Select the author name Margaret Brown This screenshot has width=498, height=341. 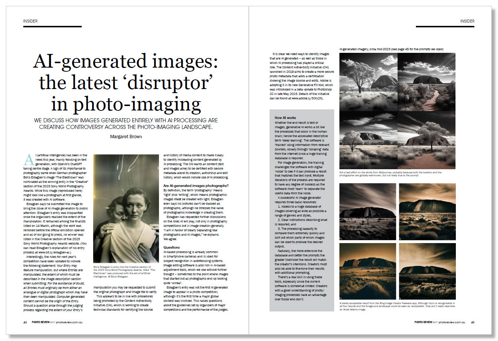pyautogui.click(x=126, y=137)
